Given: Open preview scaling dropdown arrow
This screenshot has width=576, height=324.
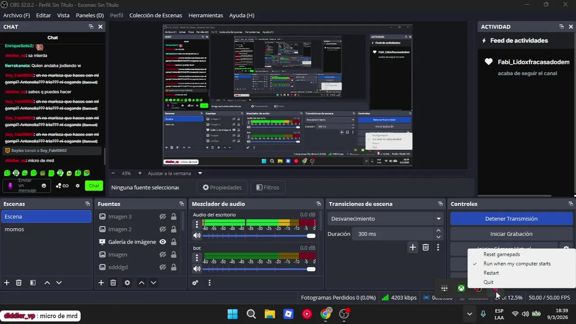Looking at the screenshot, I should tap(200, 173).
